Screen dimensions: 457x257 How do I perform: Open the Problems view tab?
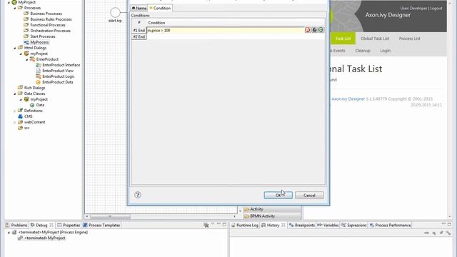(x=16, y=226)
